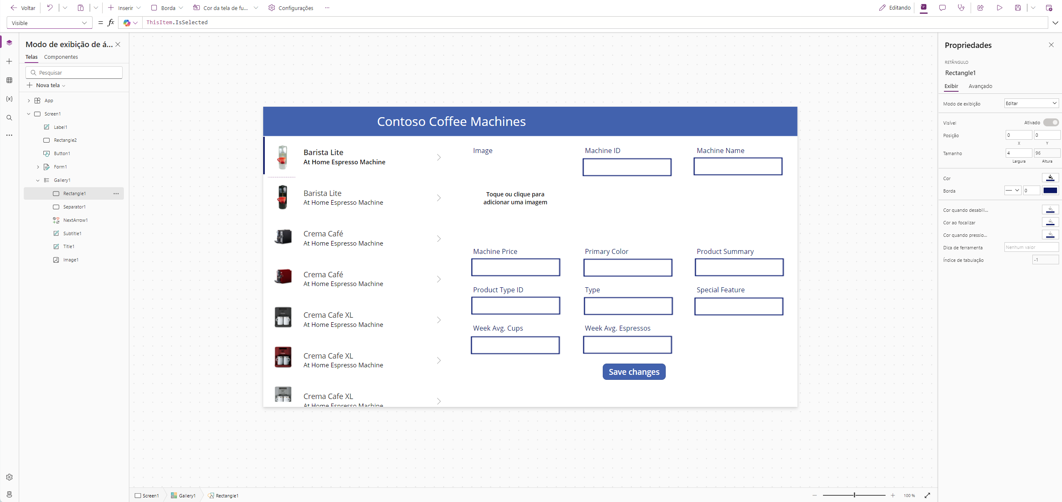Open the data table icon in left rail

9,80
